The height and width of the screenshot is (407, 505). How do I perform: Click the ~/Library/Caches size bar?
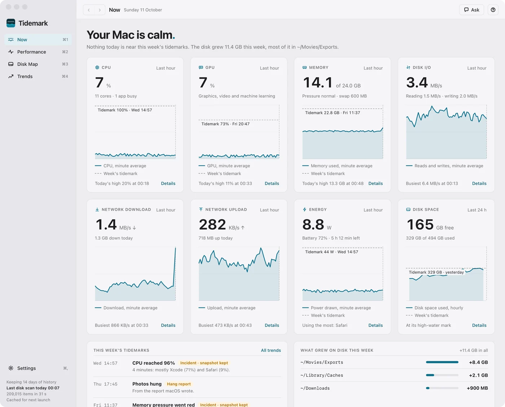click(x=442, y=375)
